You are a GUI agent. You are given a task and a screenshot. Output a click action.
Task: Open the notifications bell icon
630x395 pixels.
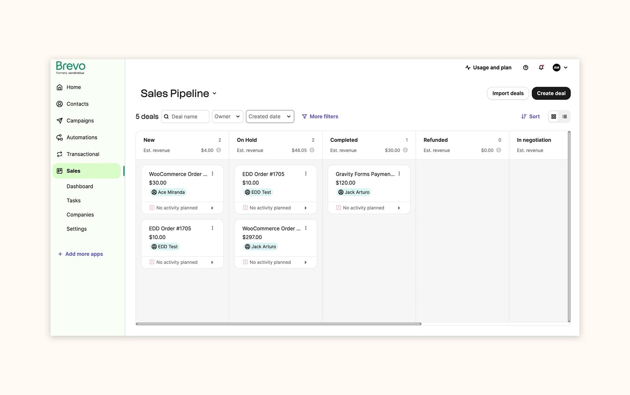point(541,68)
